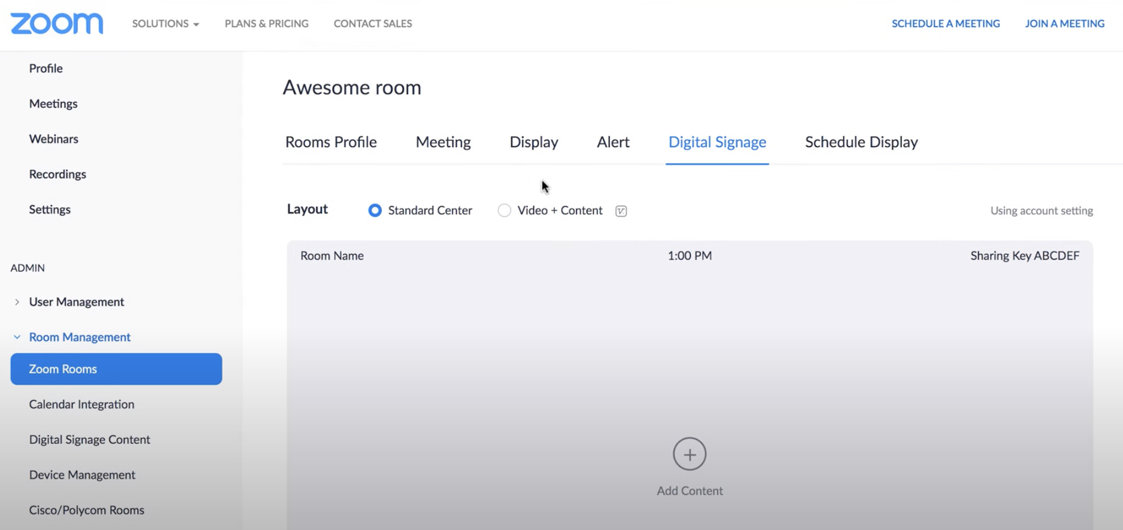
Task: Select the Digital Signage tab
Action: (717, 142)
